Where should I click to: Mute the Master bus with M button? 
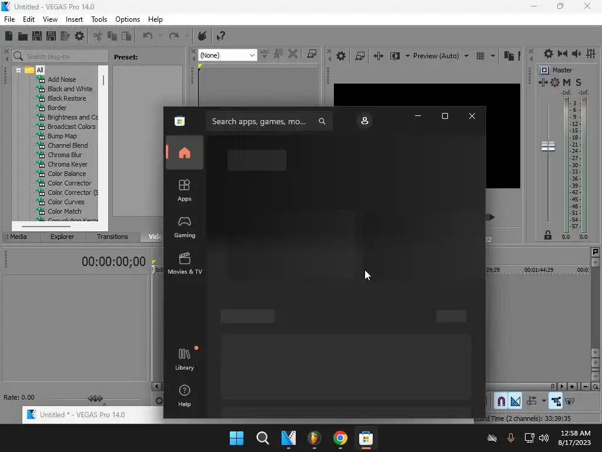pos(567,82)
